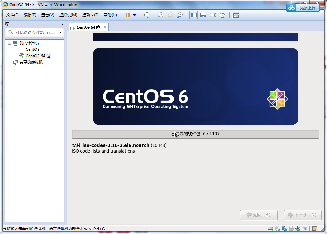The width and height of the screenshot is (327, 234).
Task: Click the 拖拽上传 cloud upload button
Action: click(x=303, y=8)
